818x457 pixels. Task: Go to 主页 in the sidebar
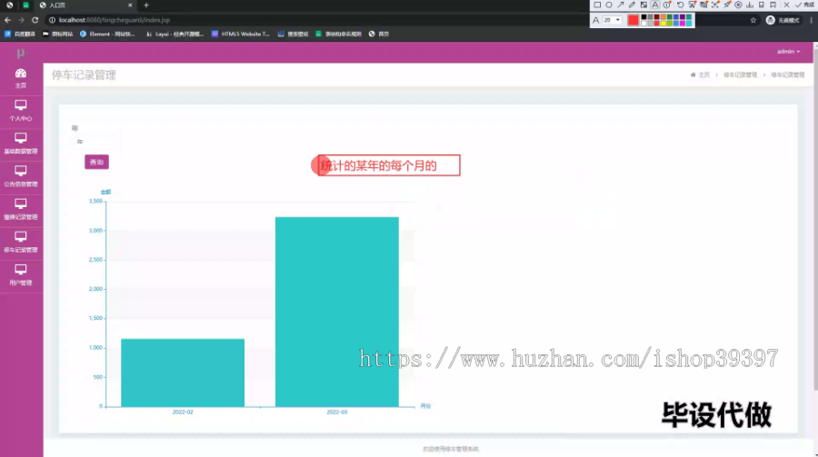pos(21,78)
